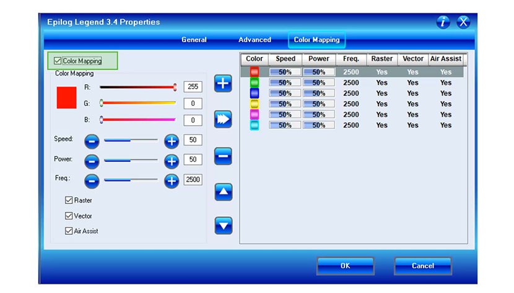The image size is (514, 293).
Task: Click the Speed column header
Action: 285,59
